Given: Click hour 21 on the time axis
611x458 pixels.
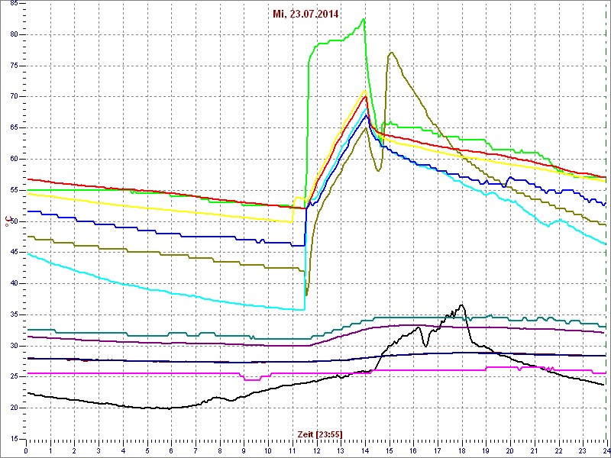Looking at the screenshot, I should [x=534, y=450].
